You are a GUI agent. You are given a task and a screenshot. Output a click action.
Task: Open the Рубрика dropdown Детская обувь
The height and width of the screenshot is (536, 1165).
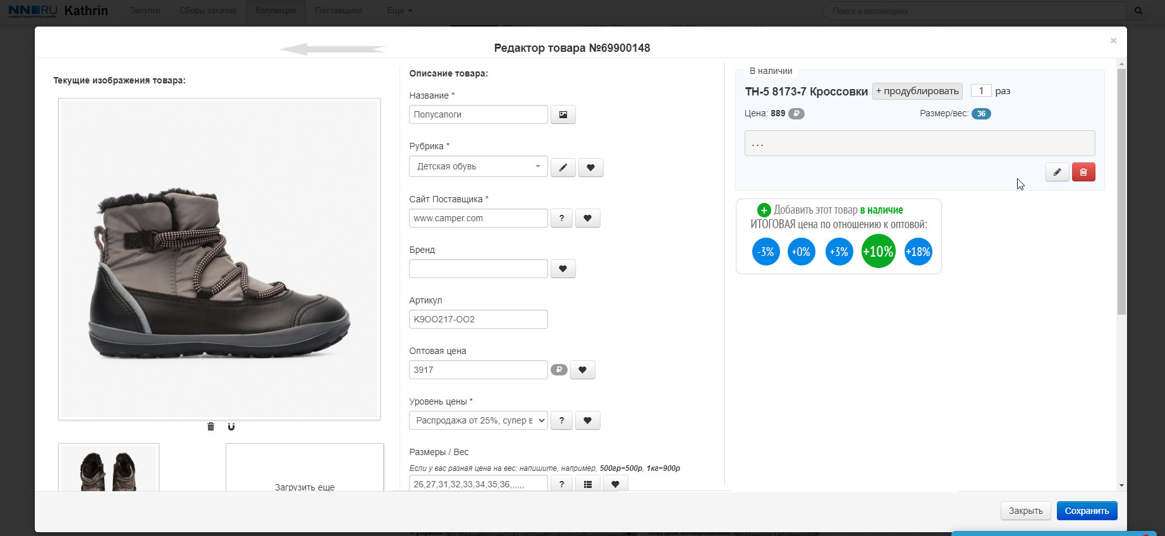point(478,167)
